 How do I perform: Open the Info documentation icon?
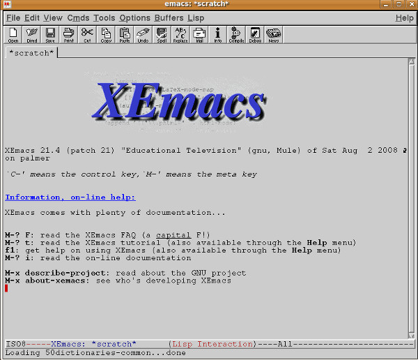click(x=217, y=35)
